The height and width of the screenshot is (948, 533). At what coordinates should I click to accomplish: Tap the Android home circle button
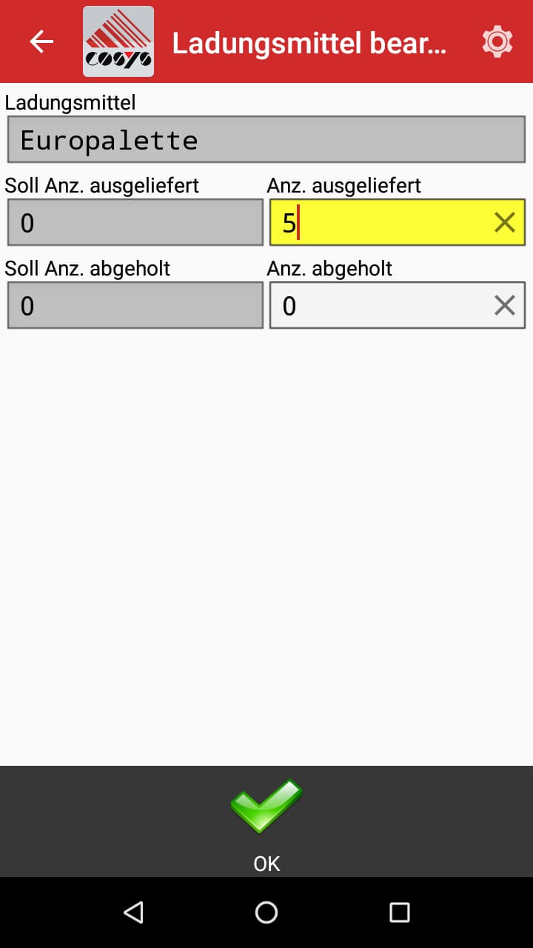click(x=266, y=912)
